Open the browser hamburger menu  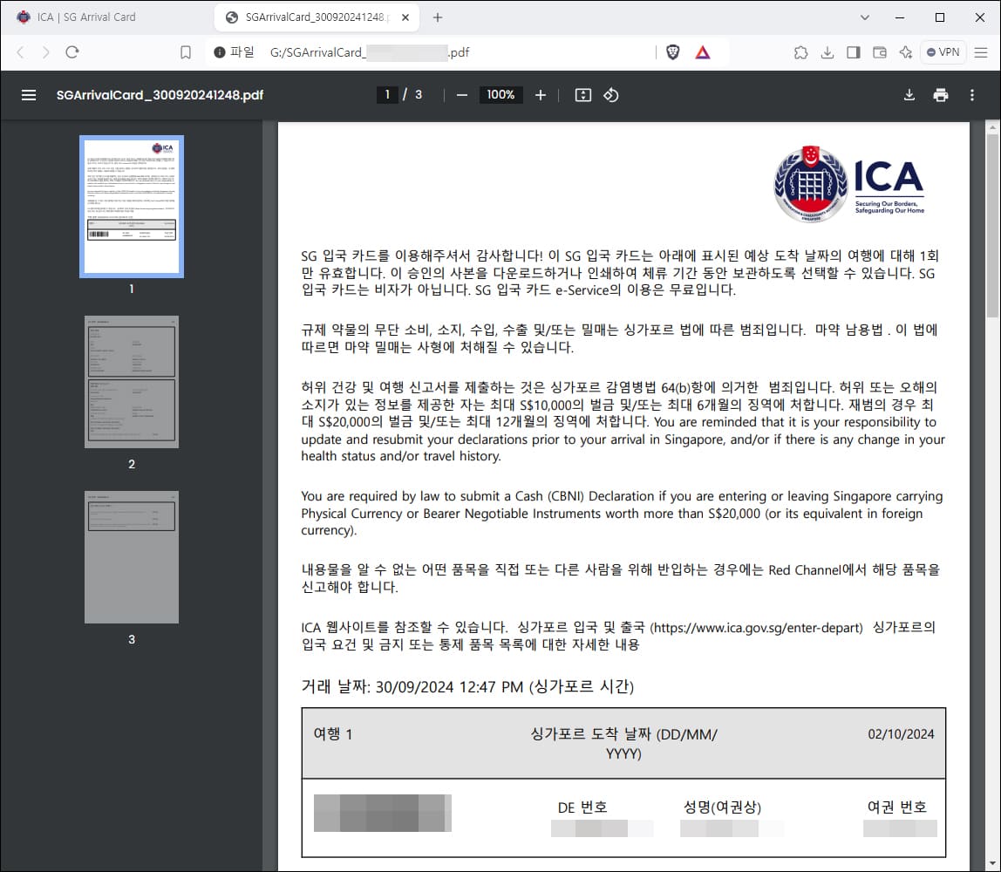[982, 52]
